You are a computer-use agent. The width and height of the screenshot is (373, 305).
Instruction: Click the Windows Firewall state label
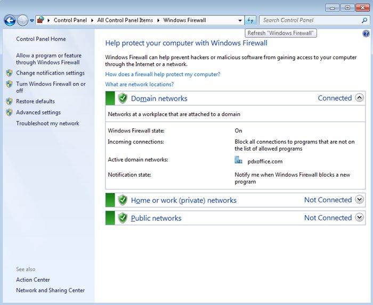136,130
